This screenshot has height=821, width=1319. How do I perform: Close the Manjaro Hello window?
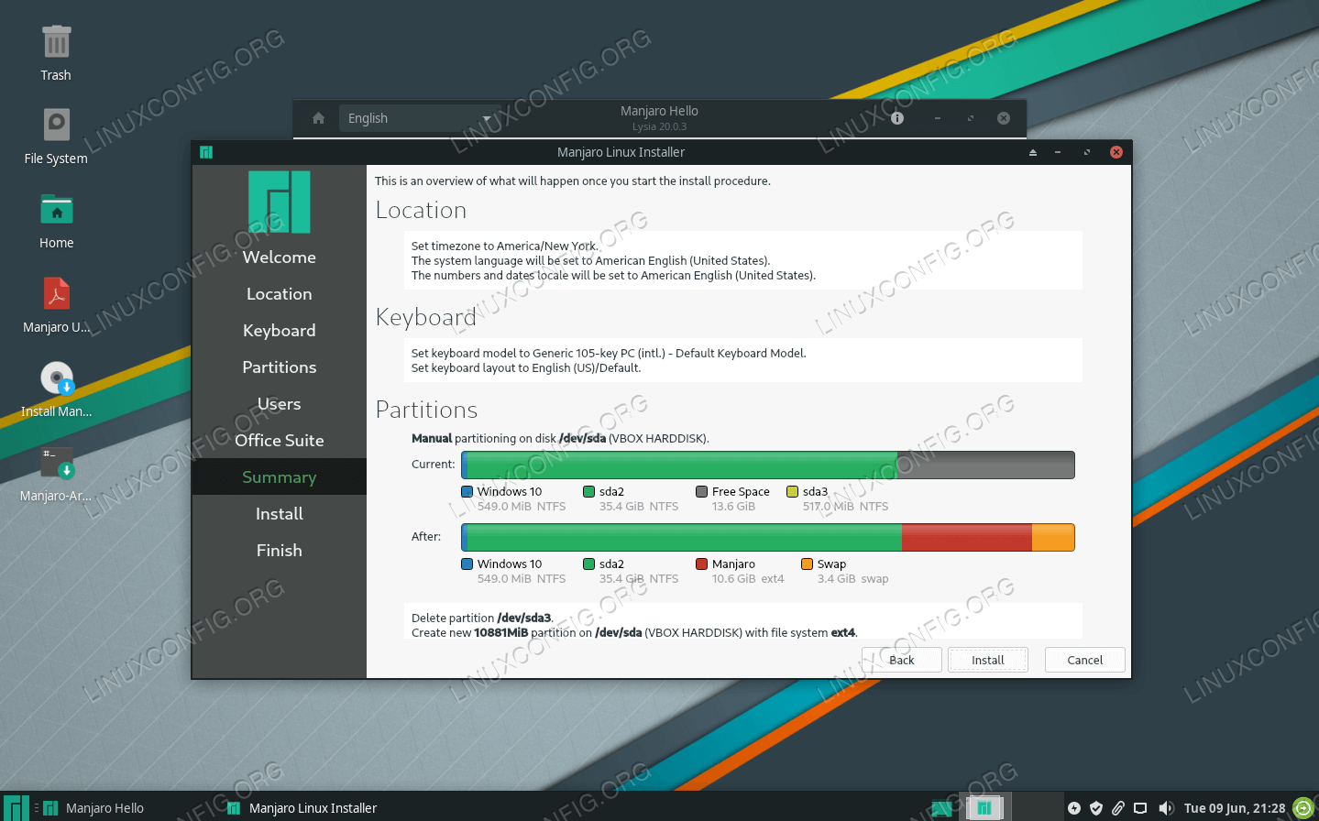click(x=1004, y=118)
